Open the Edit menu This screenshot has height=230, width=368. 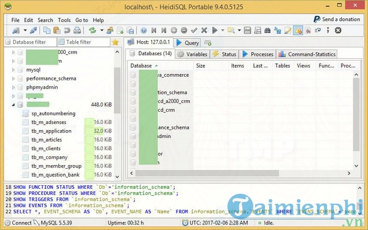tap(28, 20)
